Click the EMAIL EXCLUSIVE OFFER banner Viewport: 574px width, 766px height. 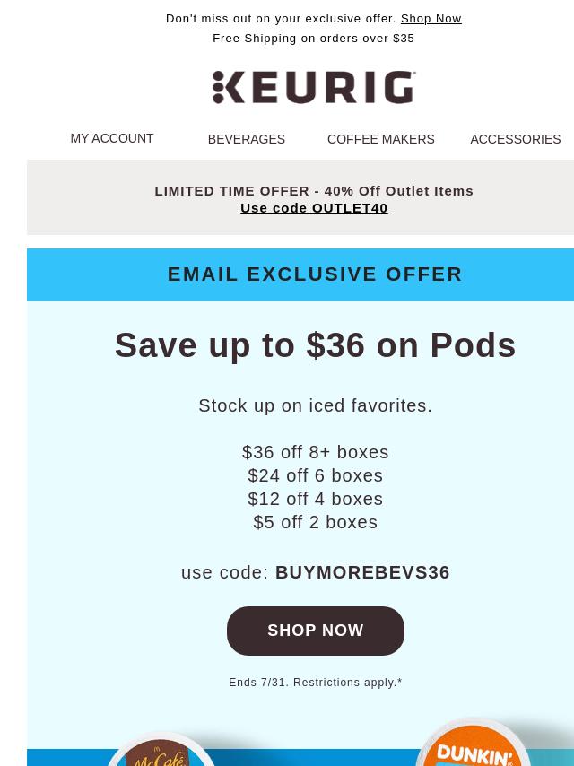point(315,274)
